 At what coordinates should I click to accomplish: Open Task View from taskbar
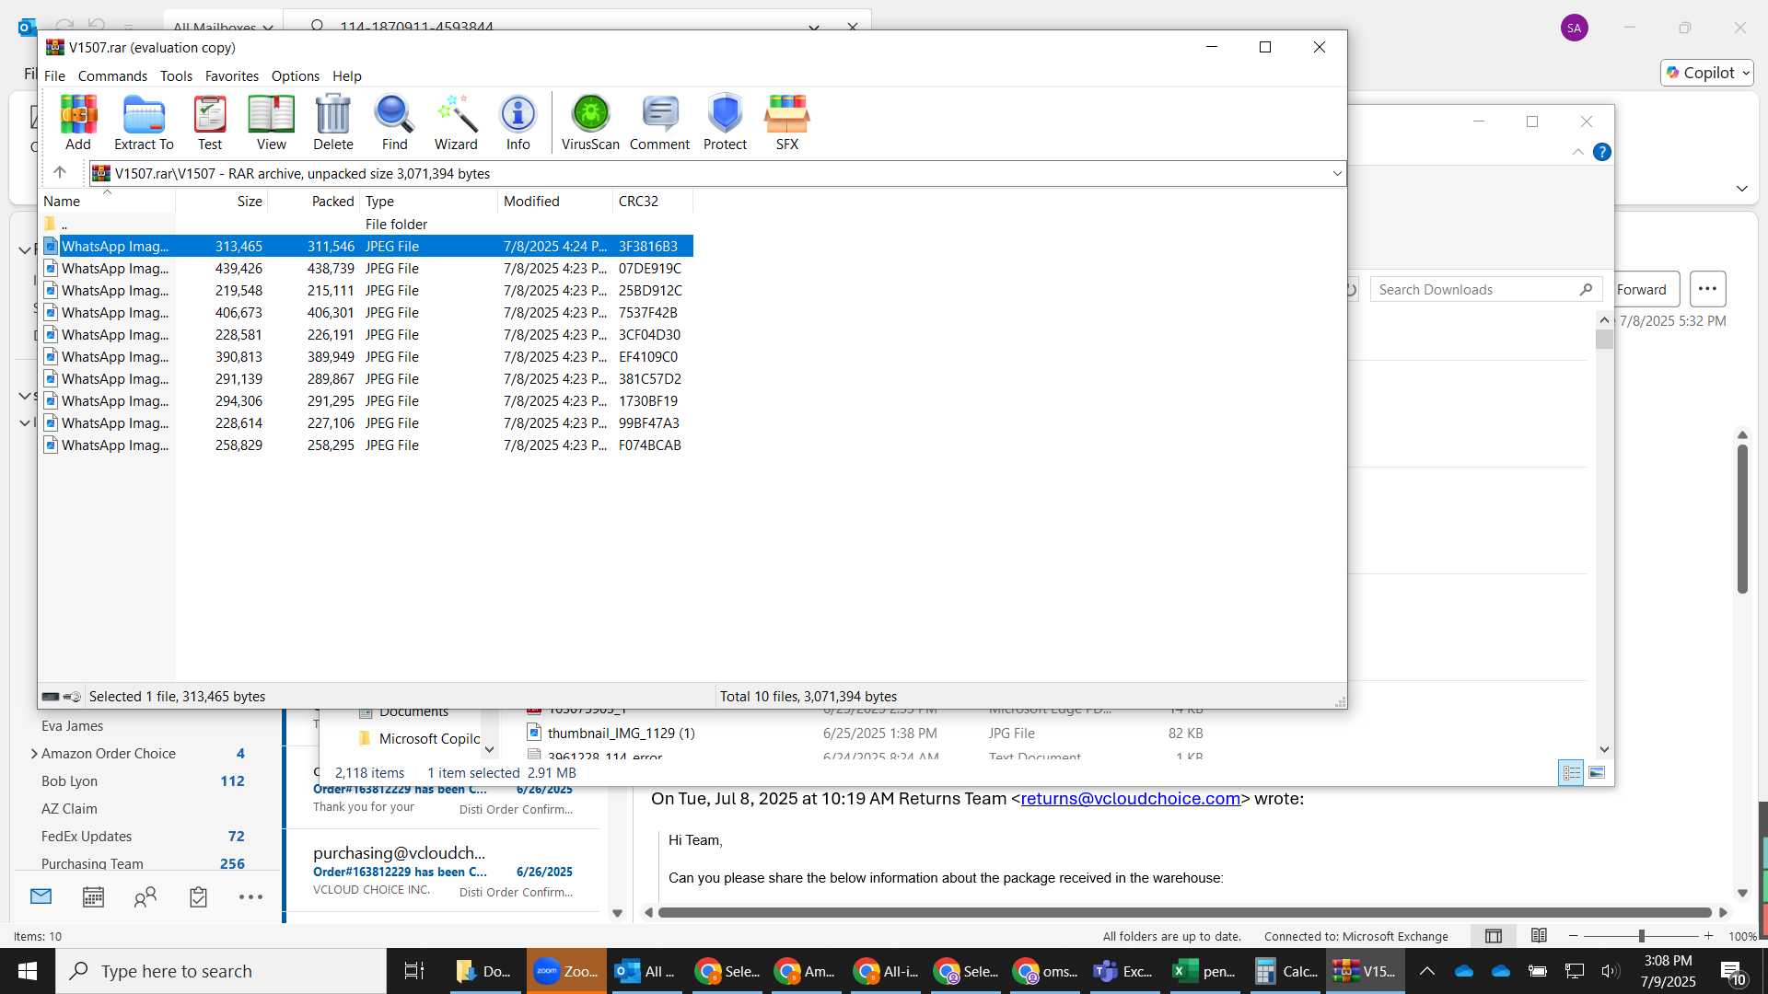point(414,971)
